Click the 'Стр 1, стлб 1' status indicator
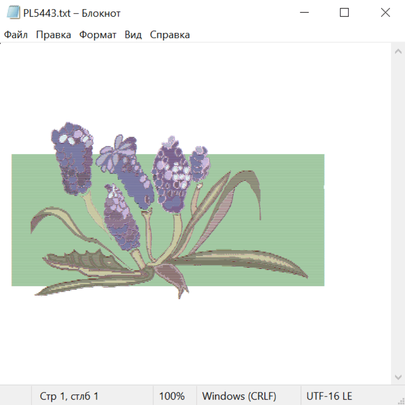The width and height of the screenshot is (405, 405). pyautogui.click(x=69, y=396)
